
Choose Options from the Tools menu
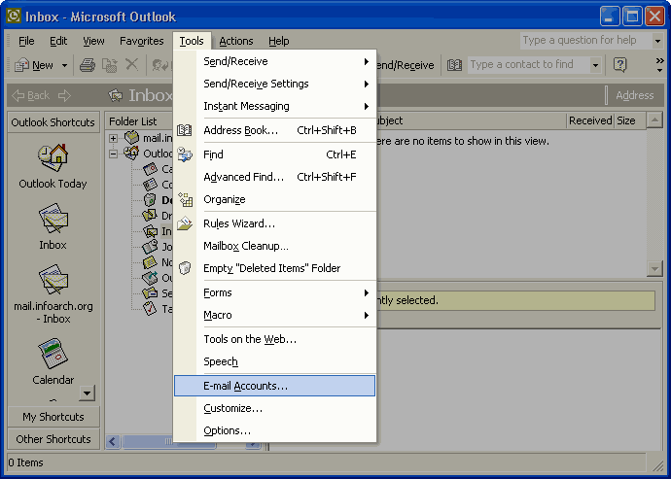[275, 430]
